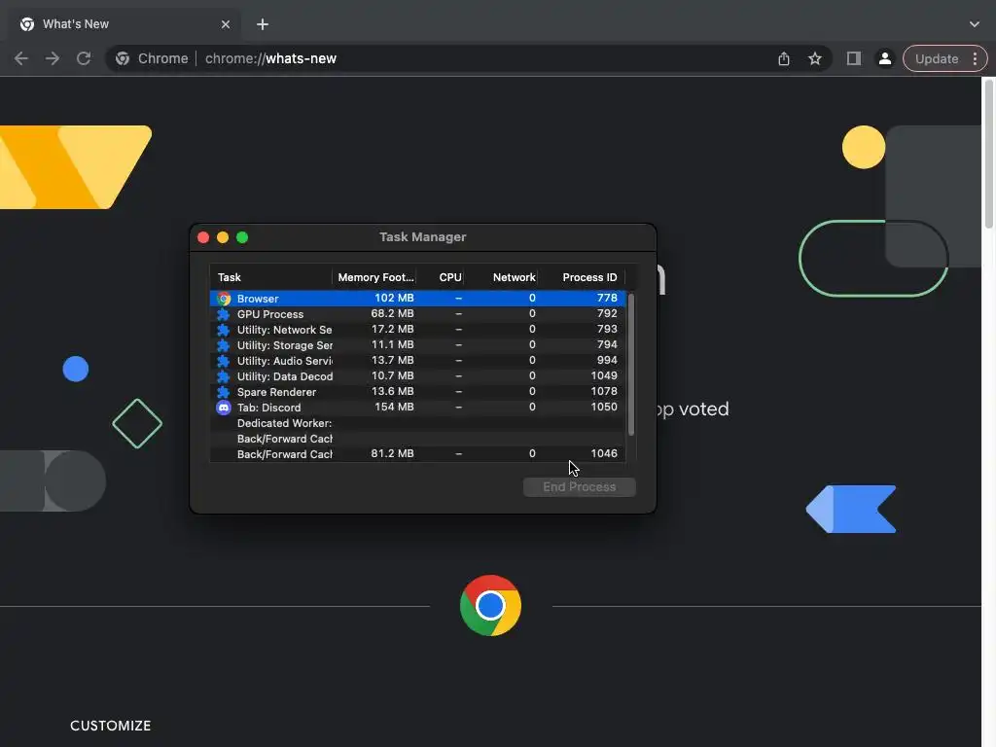Click the CUSTOMIZE heading text
Screen dimensions: 996x747
click(111, 726)
